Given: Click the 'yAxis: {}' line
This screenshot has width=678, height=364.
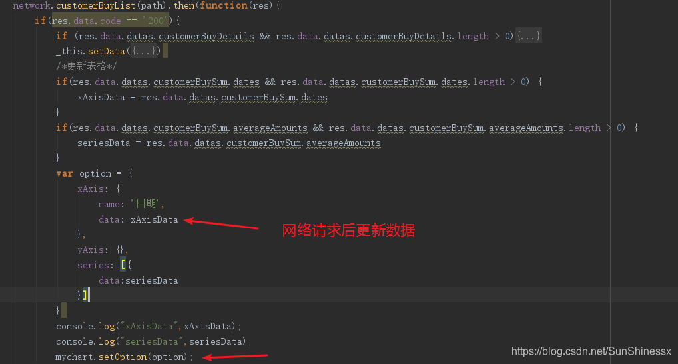Looking at the screenshot, I should 103,250.
